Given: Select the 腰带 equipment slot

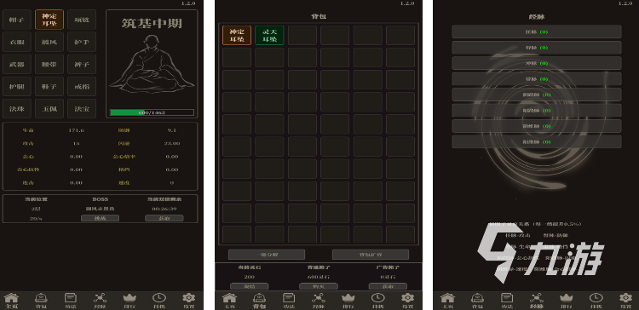Looking at the screenshot, I should coord(49,65).
